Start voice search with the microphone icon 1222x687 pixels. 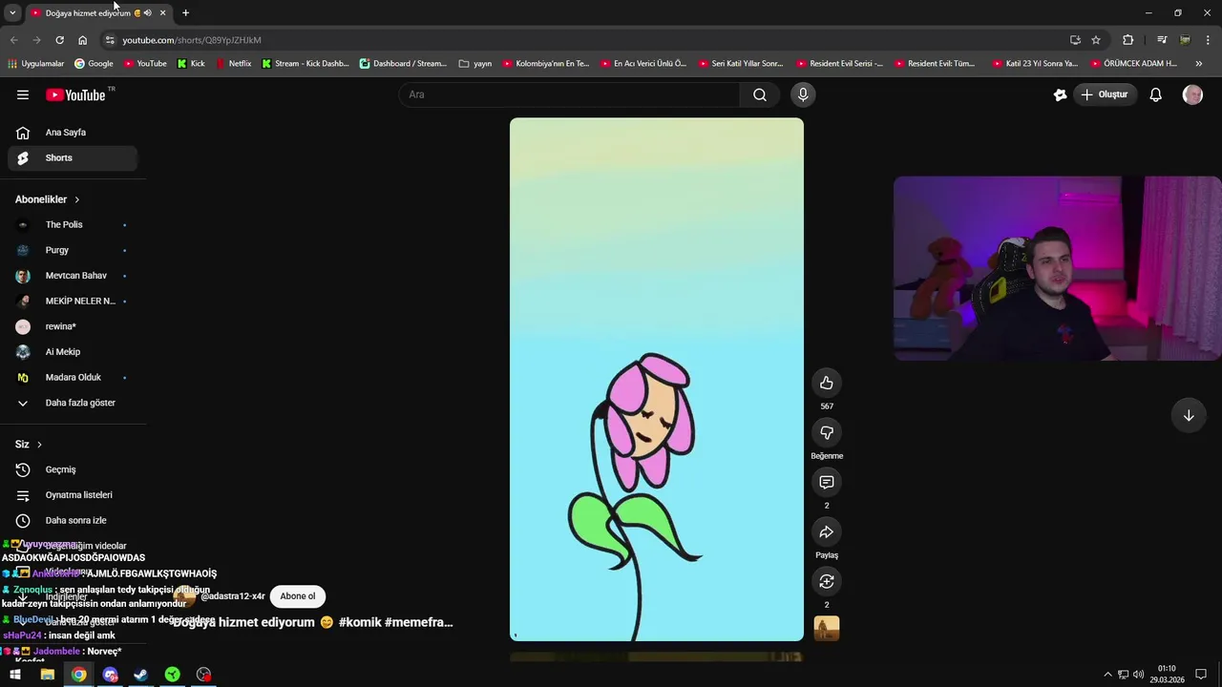pyautogui.click(x=803, y=94)
